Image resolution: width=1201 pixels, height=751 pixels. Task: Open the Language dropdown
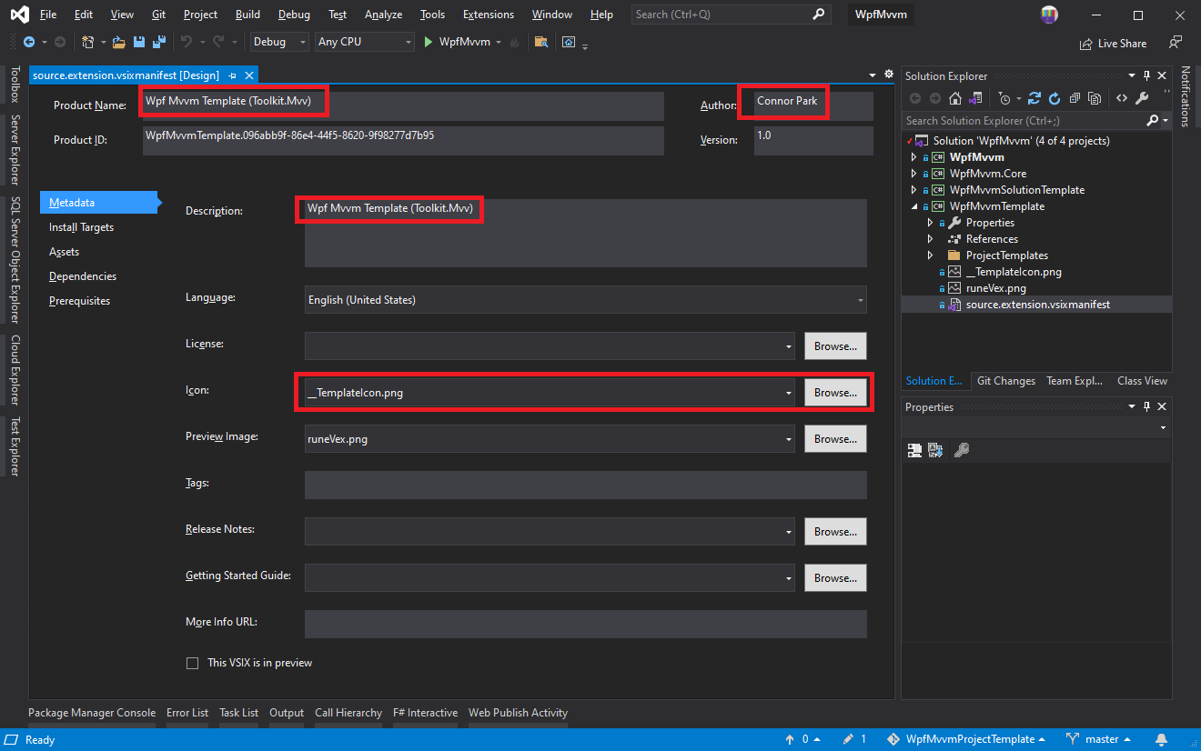click(x=586, y=300)
